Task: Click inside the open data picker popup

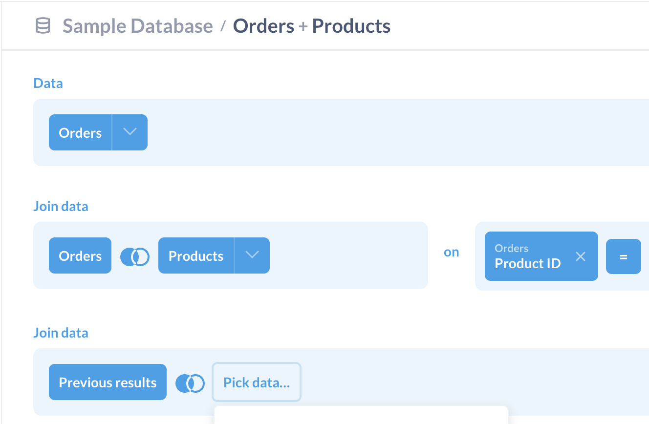Action: coord(361,418)
